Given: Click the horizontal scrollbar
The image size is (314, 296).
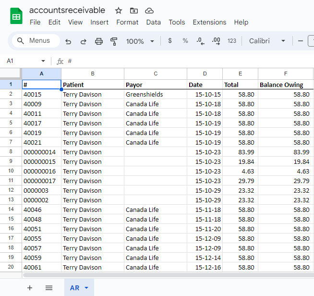Looking at the screenshot, I should [168, 275].
